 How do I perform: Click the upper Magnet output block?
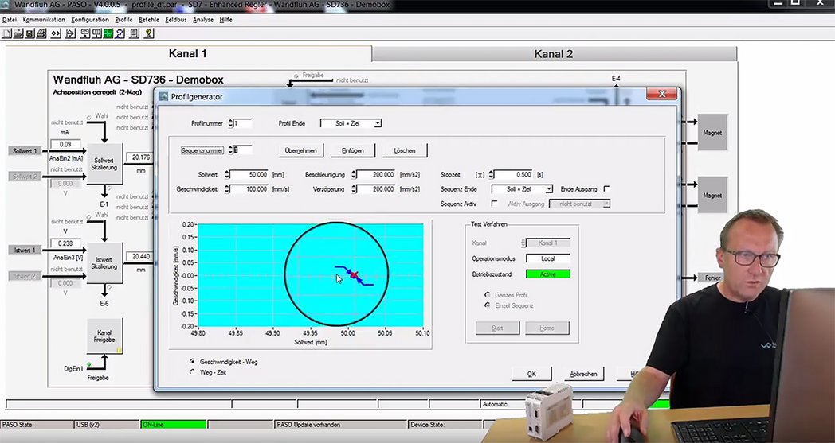coord(712,132)
